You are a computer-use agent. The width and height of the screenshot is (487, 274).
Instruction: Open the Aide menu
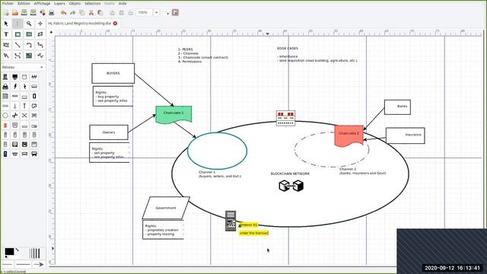pyautogui.click(x=123, y=3)
